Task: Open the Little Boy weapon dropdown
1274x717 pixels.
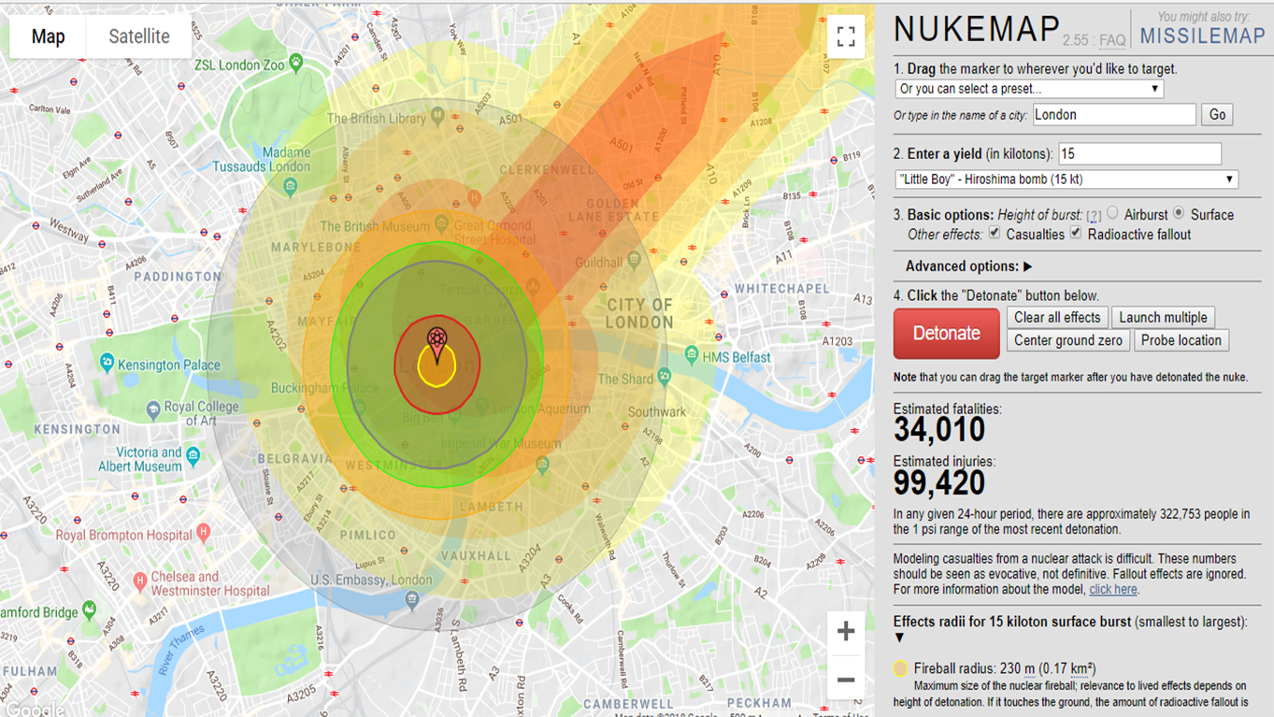Action: coord(1066,179)
